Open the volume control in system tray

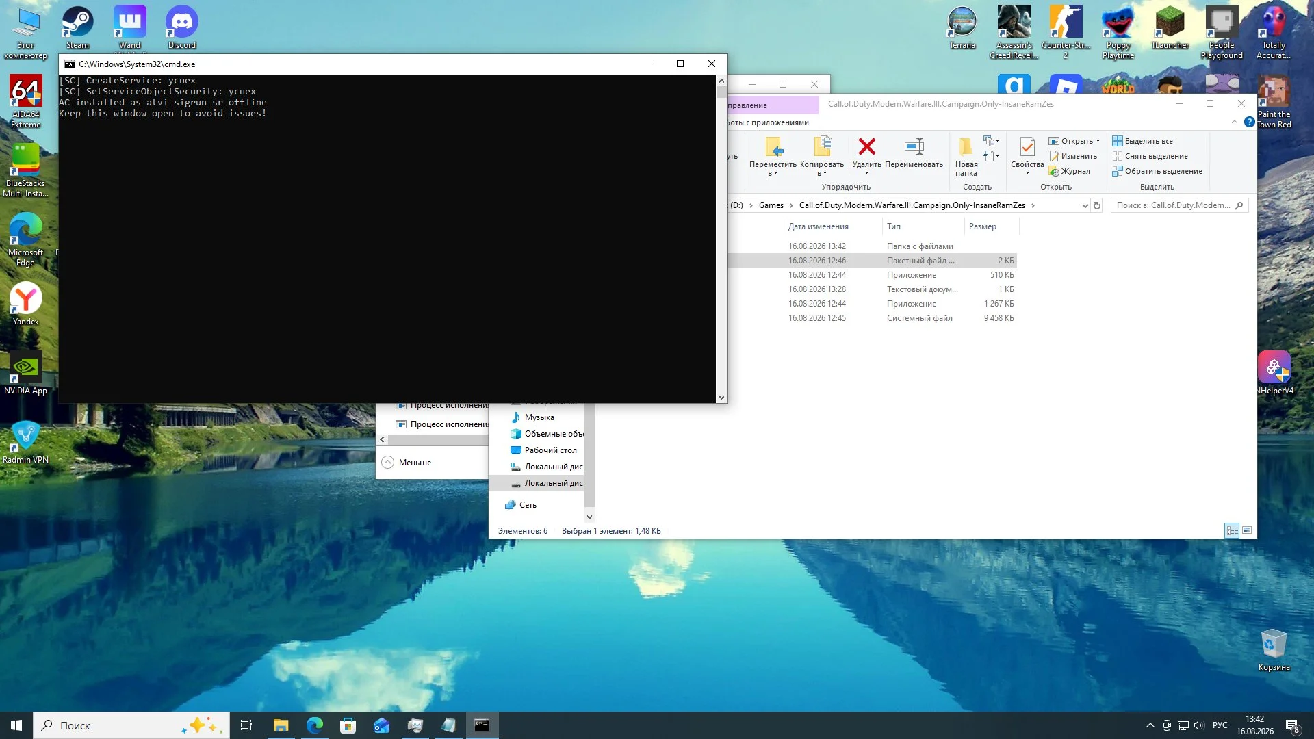tap(1198, 725)
